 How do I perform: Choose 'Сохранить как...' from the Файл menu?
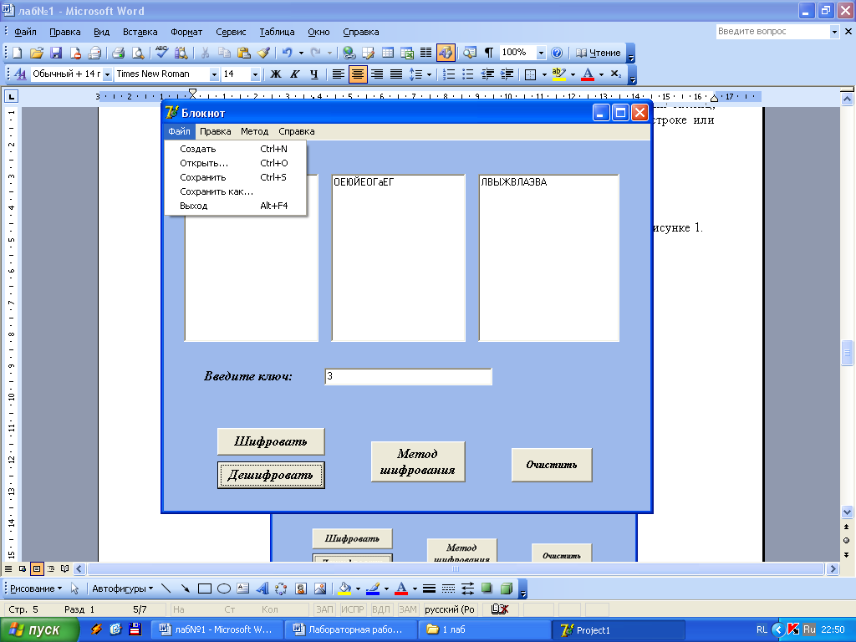[216, 191]
